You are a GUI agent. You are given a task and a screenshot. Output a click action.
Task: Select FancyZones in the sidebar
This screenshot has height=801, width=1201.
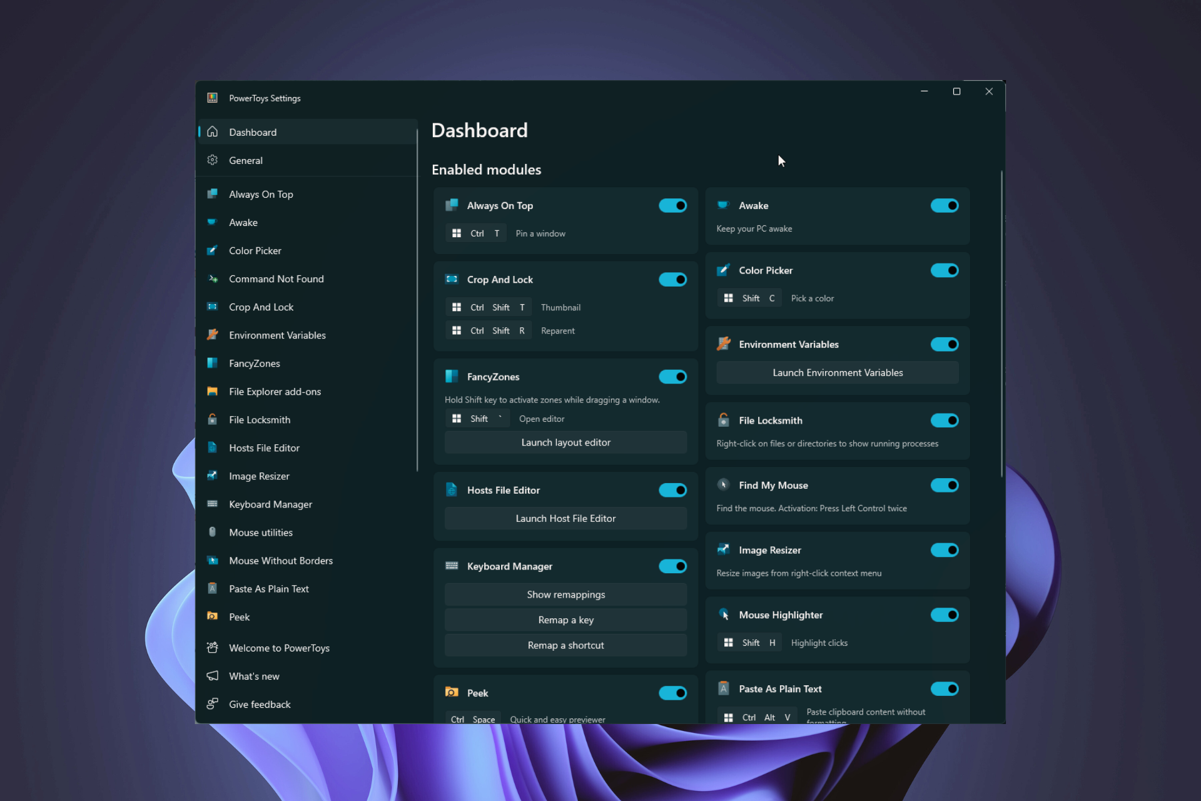click(x=307, y=363)
